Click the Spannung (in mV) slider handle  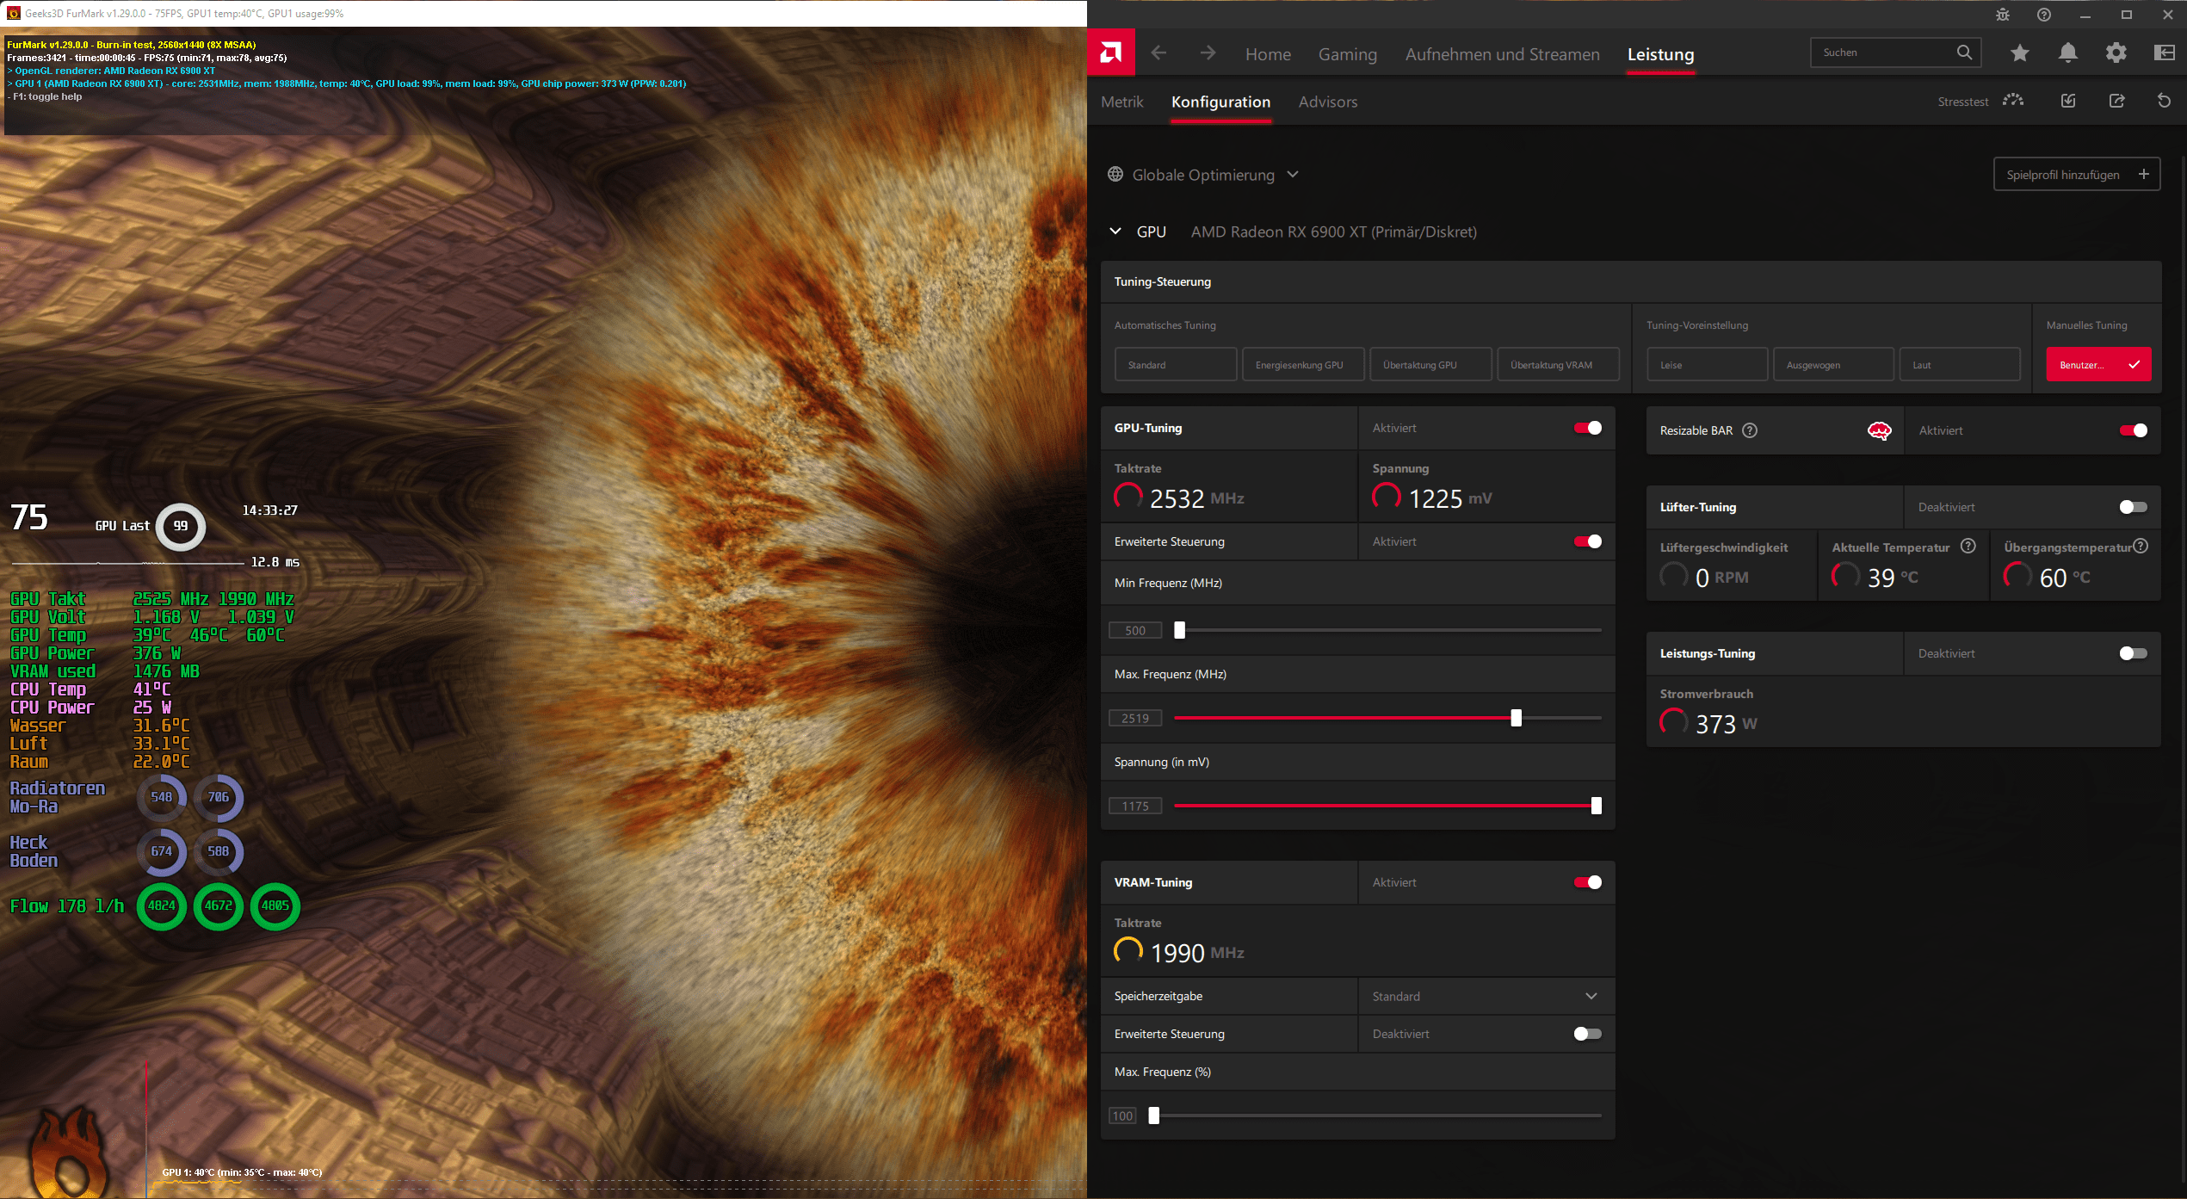pyautogui.click(x=1596, y=806)
